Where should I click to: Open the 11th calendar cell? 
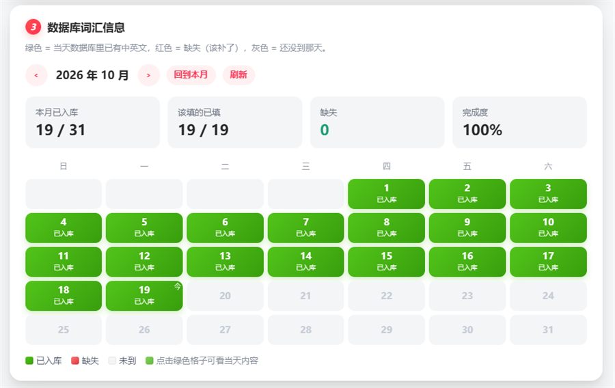click(64, 262)
